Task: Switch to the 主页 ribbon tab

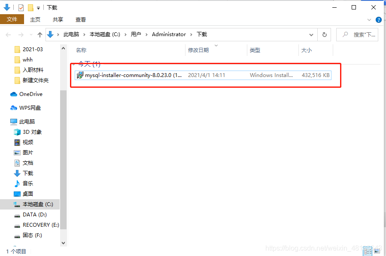Action: (x=35, y=19)
